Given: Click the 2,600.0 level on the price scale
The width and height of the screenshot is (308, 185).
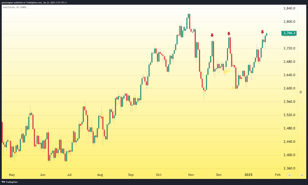Looking at the screenshot, I should click(289, 89).
